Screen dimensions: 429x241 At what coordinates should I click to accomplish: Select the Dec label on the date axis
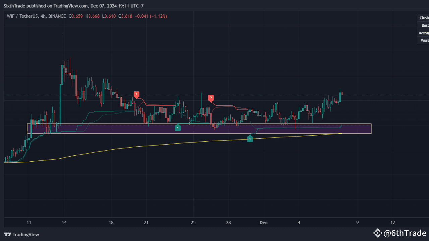263,223
